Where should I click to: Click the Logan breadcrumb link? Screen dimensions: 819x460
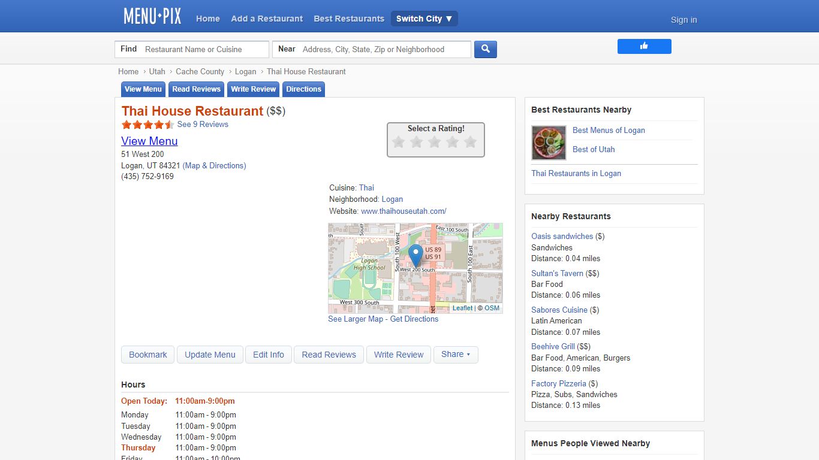(245, 71)
